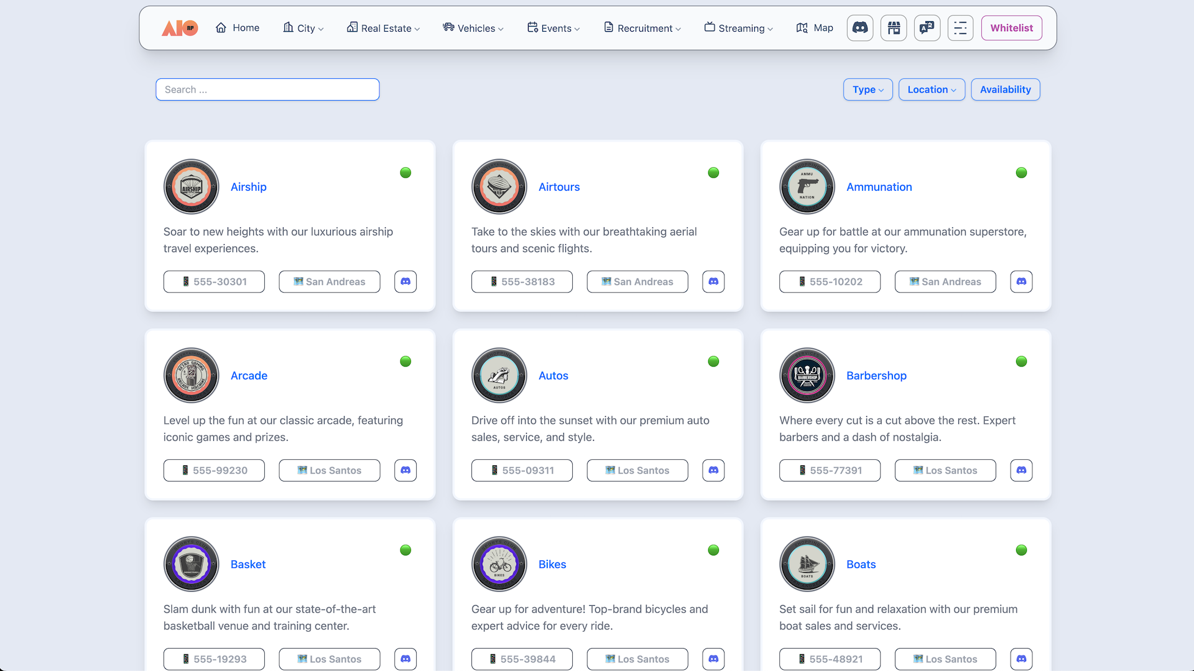Open Discord from the navbar icon

(x=859, y=28)
